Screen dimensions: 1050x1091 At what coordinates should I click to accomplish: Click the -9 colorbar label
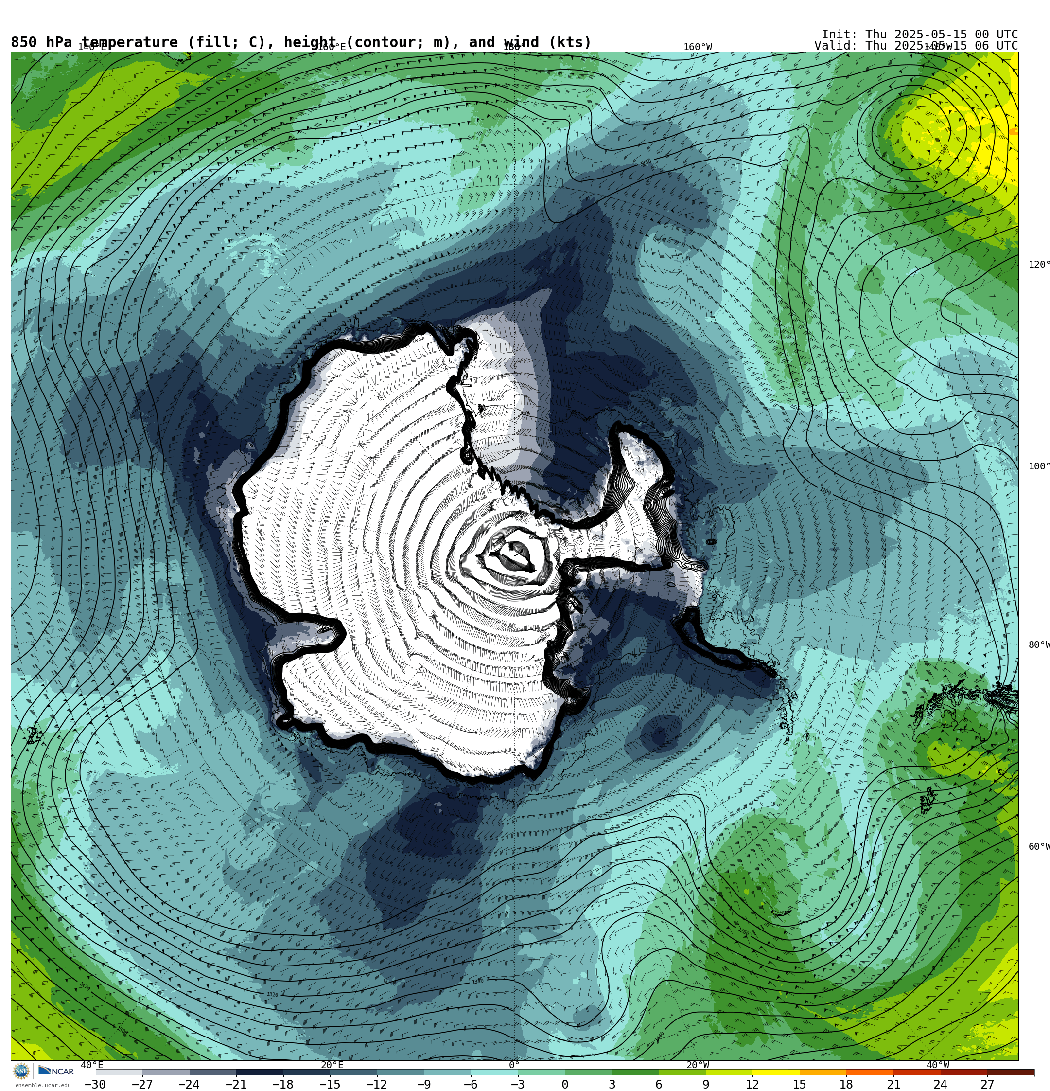pos(423,1084)
